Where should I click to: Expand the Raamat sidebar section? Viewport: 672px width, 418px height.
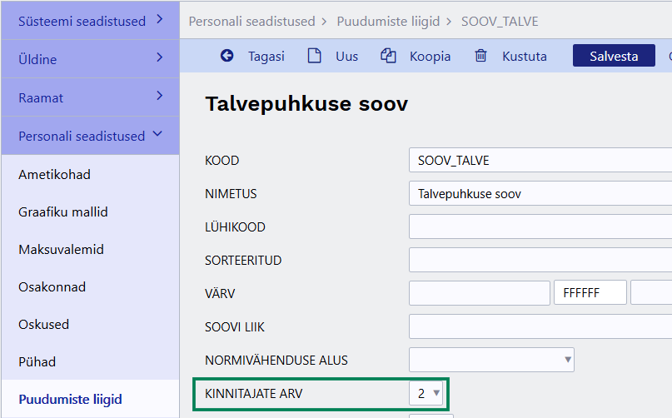(90, 97)
